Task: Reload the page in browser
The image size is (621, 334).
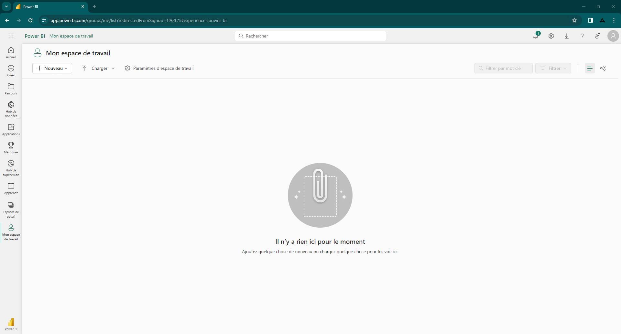Action: click(30, 20)
